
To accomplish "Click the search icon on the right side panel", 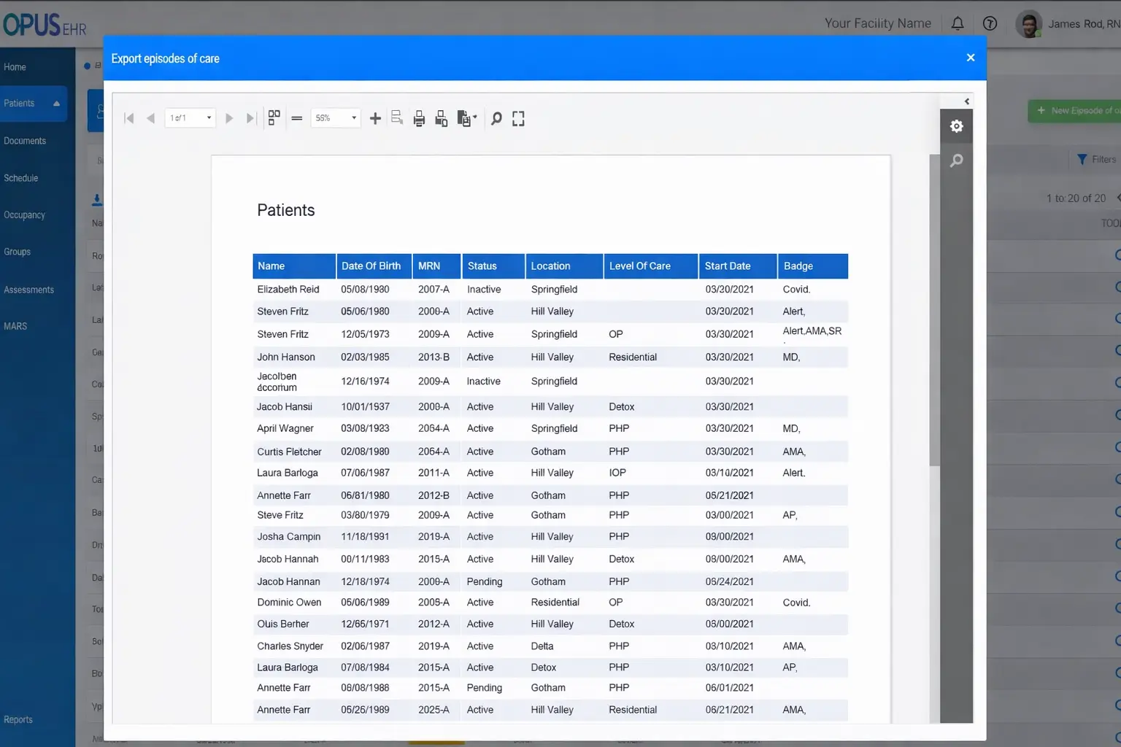I will (956, 160).
